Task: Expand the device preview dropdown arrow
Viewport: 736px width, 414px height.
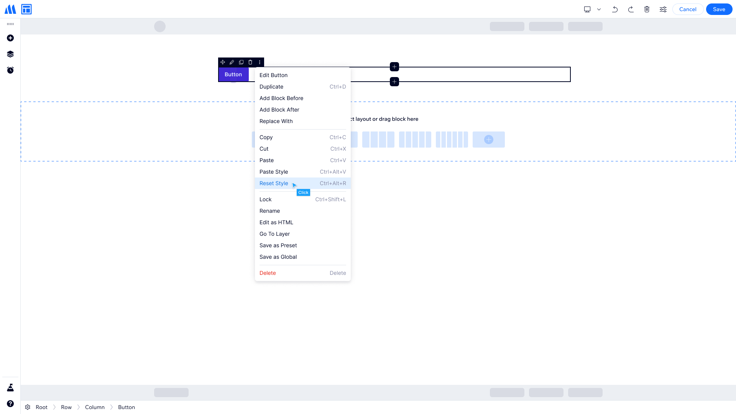Action: (599, 9)
